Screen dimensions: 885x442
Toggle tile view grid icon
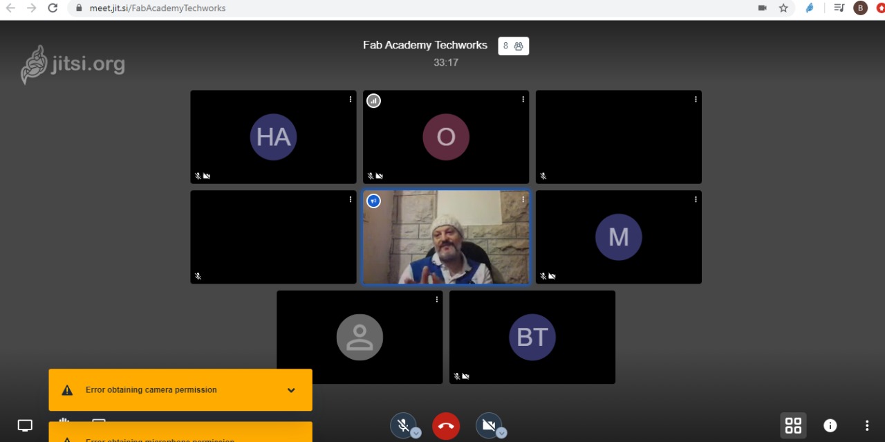(793, 425)
